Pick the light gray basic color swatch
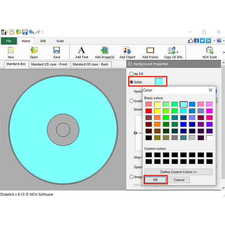 tap(192, 138)
